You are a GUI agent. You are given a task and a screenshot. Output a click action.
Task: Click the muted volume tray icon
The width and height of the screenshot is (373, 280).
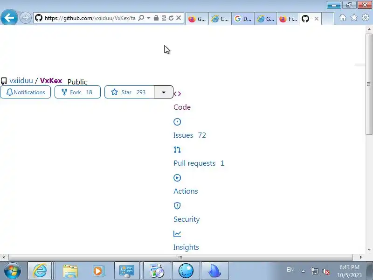(325, 271)
